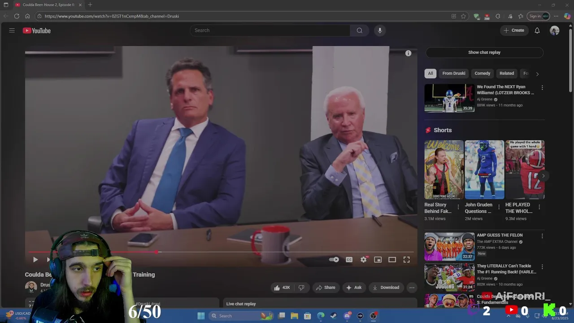Download the video
This screenshot has height=323, width=574.
click(x=386, y=288)
